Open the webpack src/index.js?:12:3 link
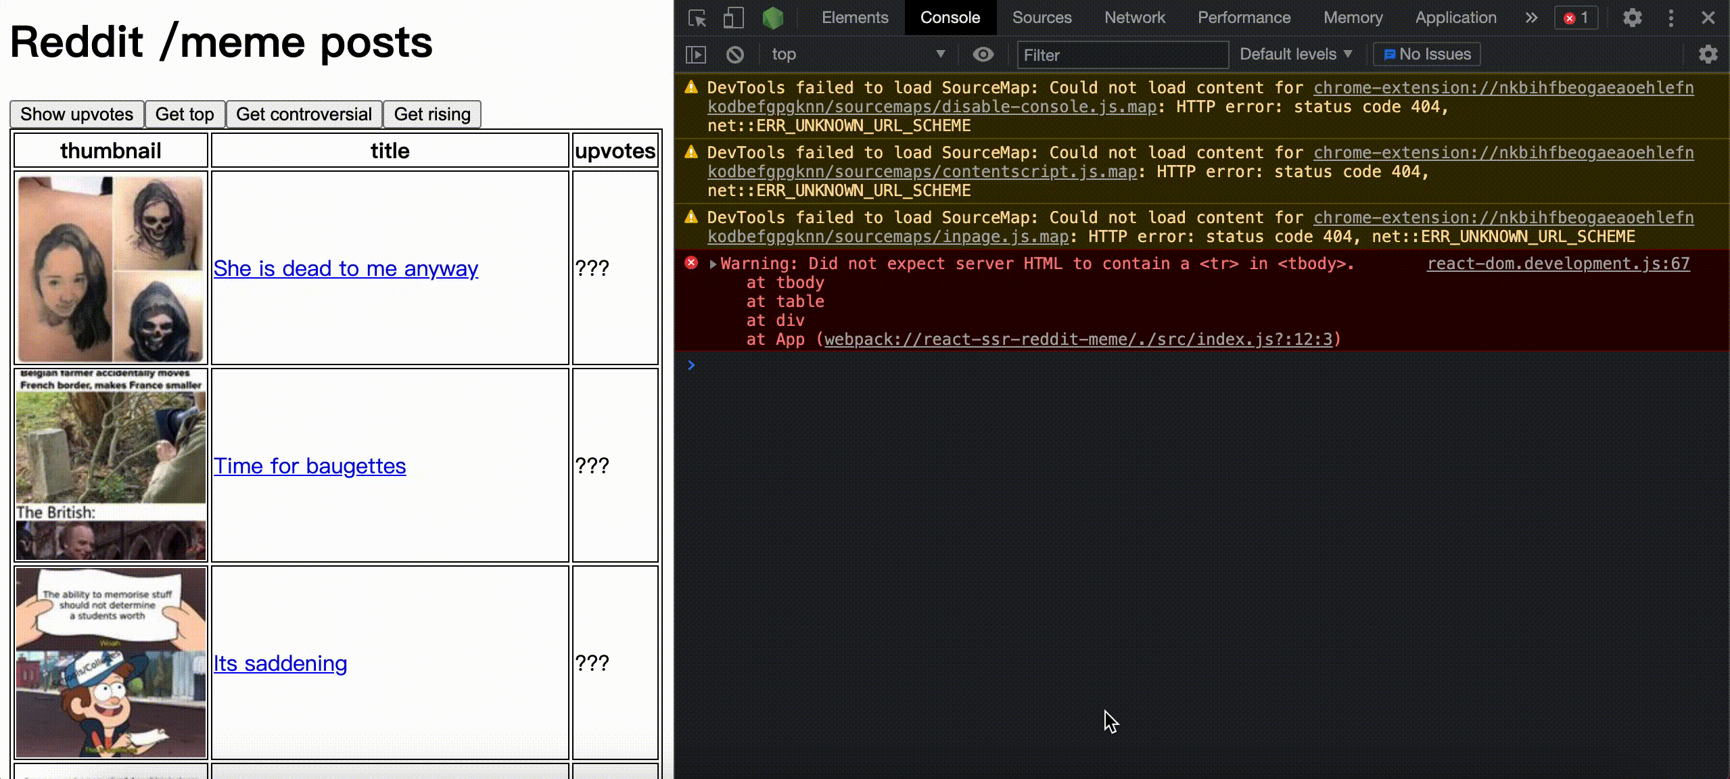The width and height of the screenshot is (1730, 779). coord(1079,339)
